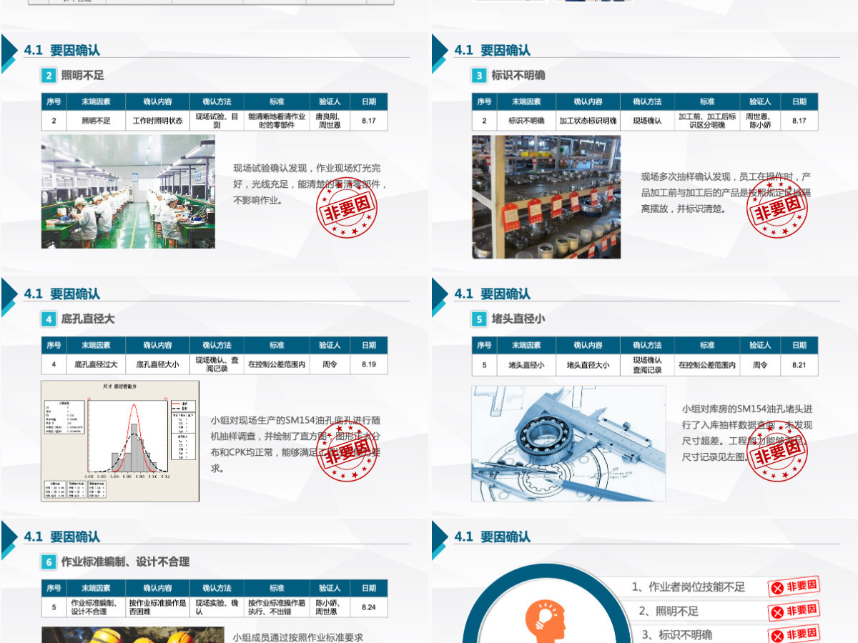Click the table cell 堵头直径大小

coord(588,364)
